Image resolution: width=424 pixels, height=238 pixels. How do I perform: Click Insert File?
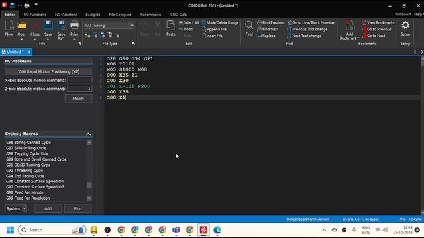[x=212, y=36]
